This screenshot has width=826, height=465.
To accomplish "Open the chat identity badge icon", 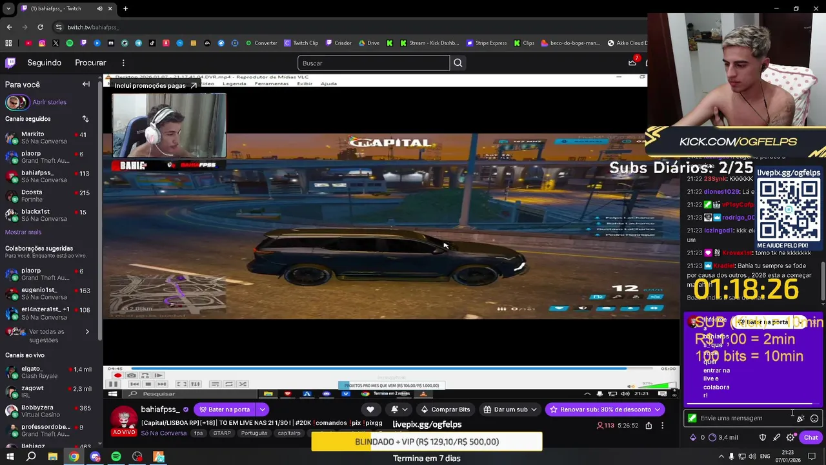I will point(692,418).
